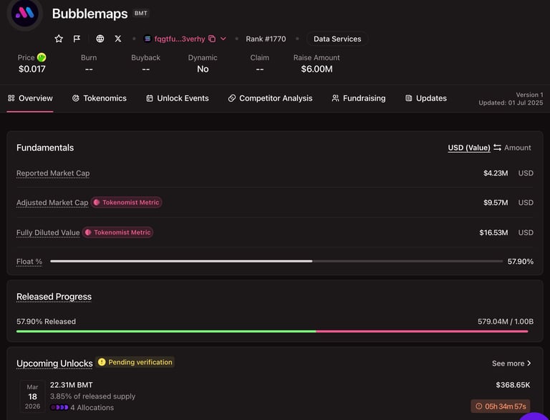Click Tokenomist Metric badge beside Adjusted Market Cap
The width and height of the screenshot is (550, 420).
(x=126, y=202)
